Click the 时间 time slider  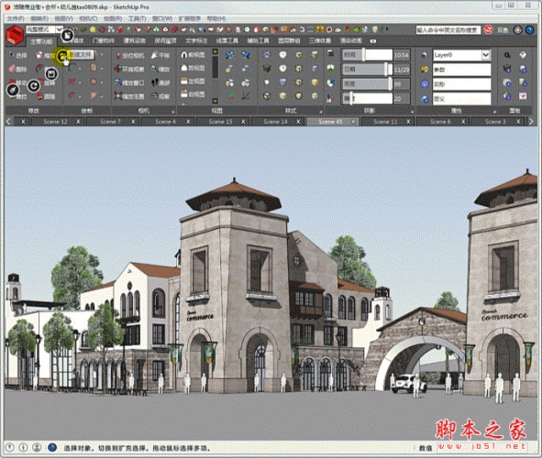point(367,55)
